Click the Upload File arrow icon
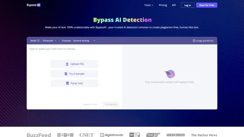The image size is (244, 137). pos(67,64)
